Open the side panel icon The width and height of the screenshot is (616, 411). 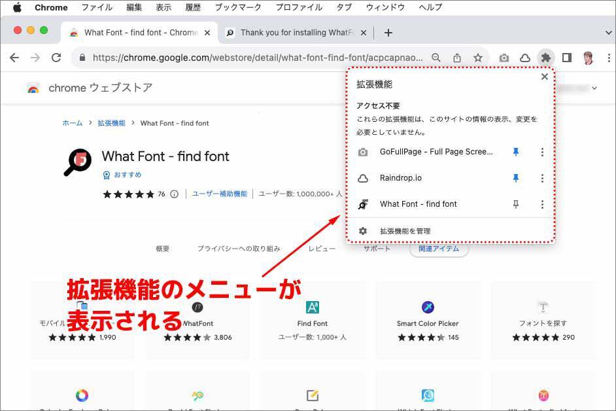(x=566, y=58)
